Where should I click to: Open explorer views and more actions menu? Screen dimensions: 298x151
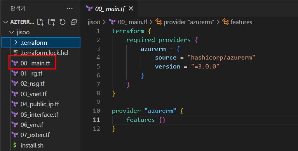pyautogui.click(x=70, y=9)
